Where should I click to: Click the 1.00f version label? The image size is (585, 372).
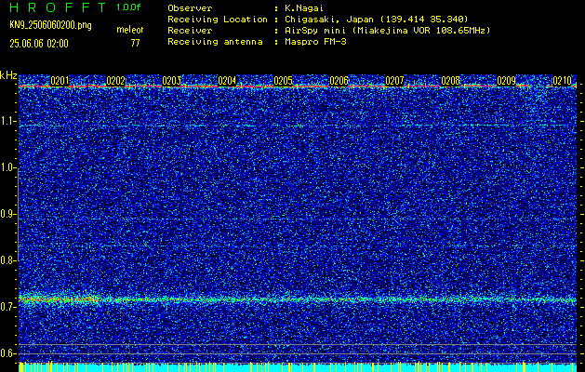point(128,7)
